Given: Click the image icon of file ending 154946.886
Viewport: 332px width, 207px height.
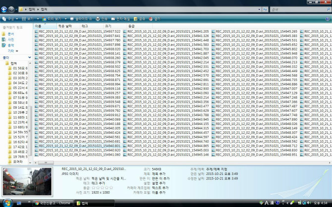Looking at the screenshot, I should point(214,84).
